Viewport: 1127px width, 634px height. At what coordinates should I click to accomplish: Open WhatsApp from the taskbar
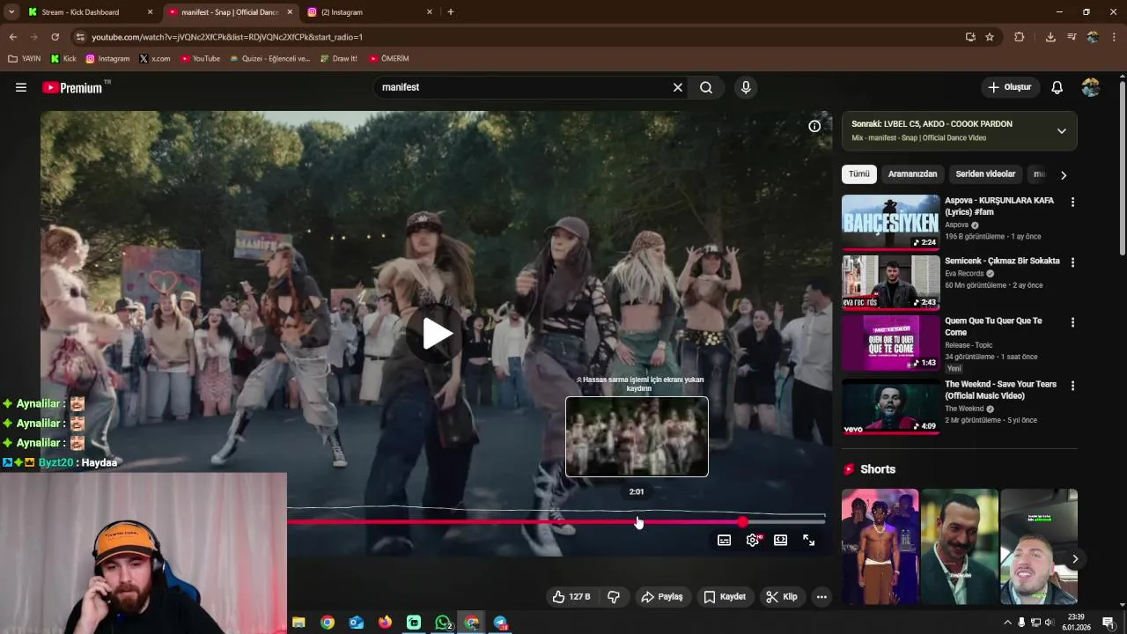click(x=443, y=623)
